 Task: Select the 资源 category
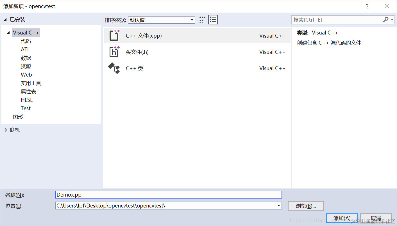point(26,66)
